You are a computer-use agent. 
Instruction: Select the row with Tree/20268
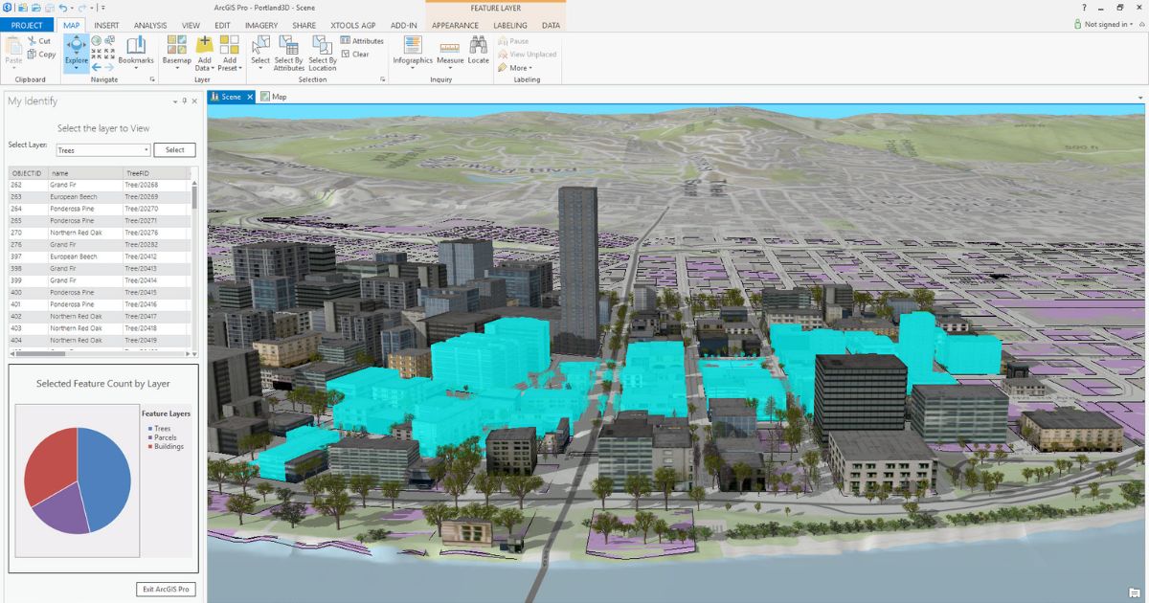click(100, 185)
